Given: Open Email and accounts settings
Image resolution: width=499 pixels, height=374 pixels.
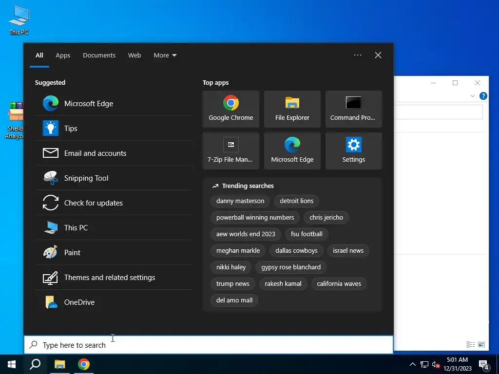Looking at the screenshot, I should pyautogui.click(x=113, y=153).
